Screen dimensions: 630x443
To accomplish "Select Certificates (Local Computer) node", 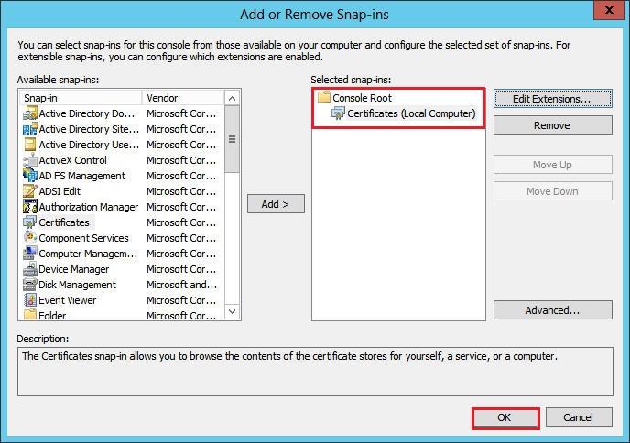I will tap(411, 113).
